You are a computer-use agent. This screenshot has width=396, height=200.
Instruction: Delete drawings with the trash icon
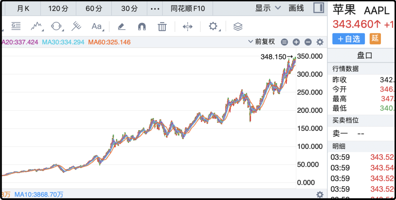[x=162, y=26]
